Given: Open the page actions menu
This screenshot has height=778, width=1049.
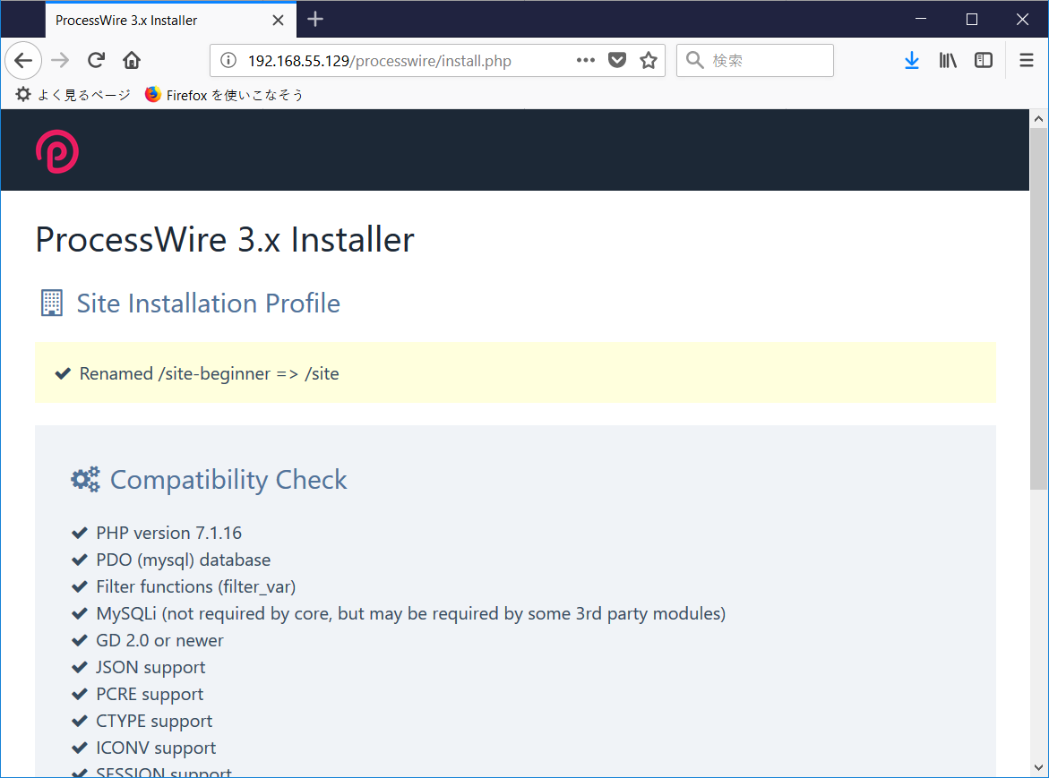Looking at the screenshot, I should pos(586,61).
